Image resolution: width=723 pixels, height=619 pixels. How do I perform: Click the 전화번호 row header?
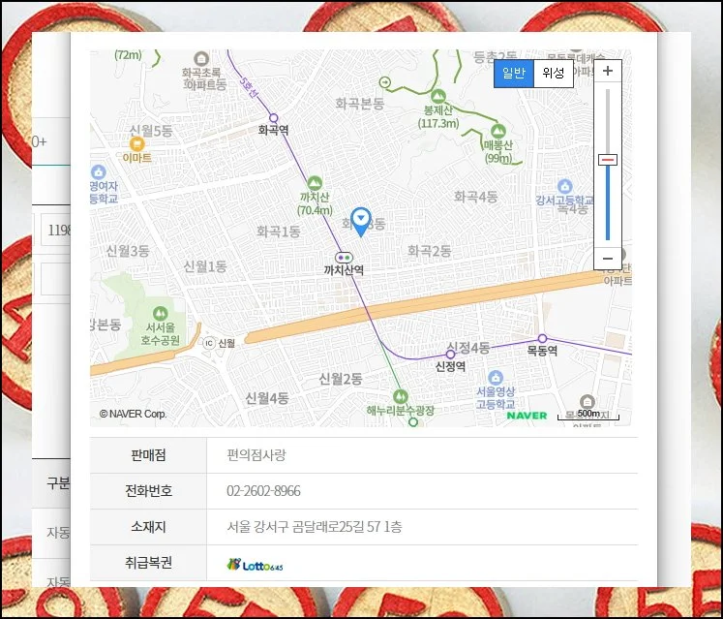(148, 491)
